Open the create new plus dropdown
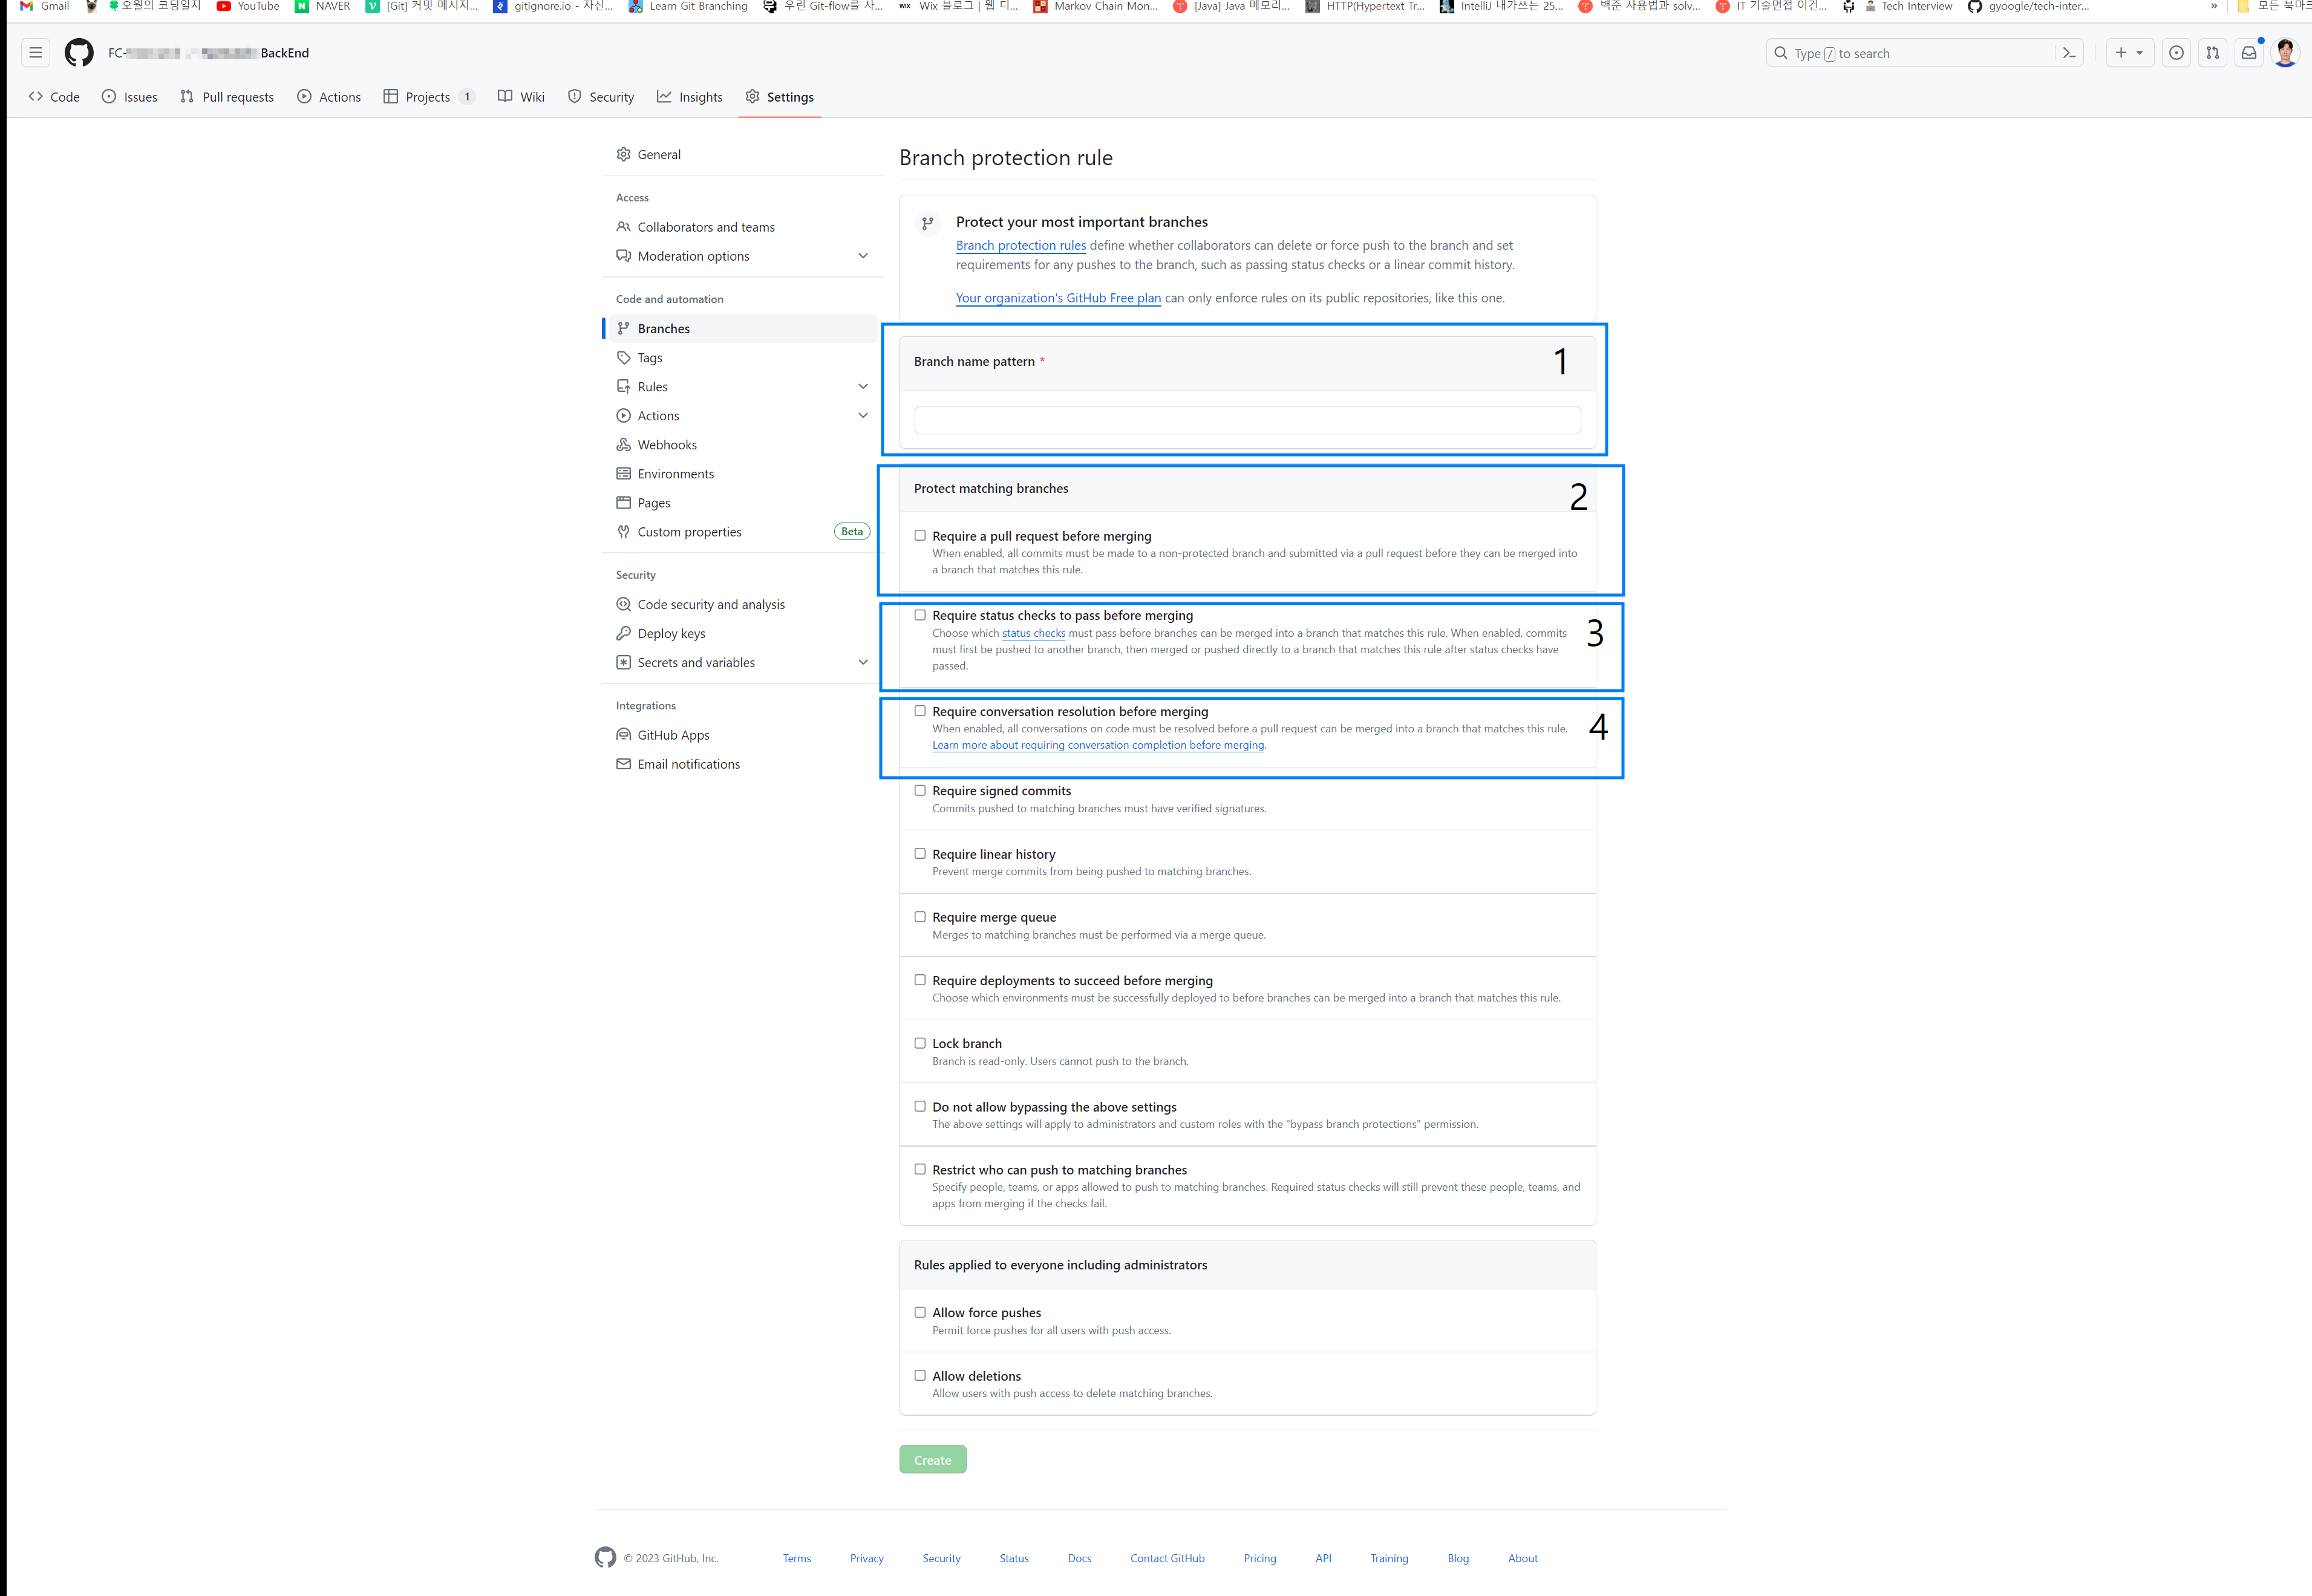 [x=2129, y=53]
